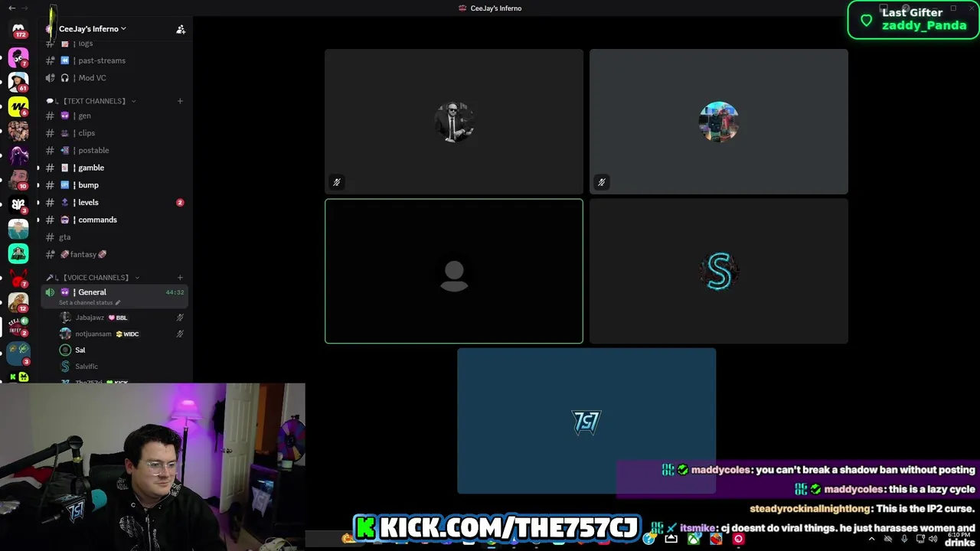Click mute indicator on the colorful-avatar tile

pos(601,182)
